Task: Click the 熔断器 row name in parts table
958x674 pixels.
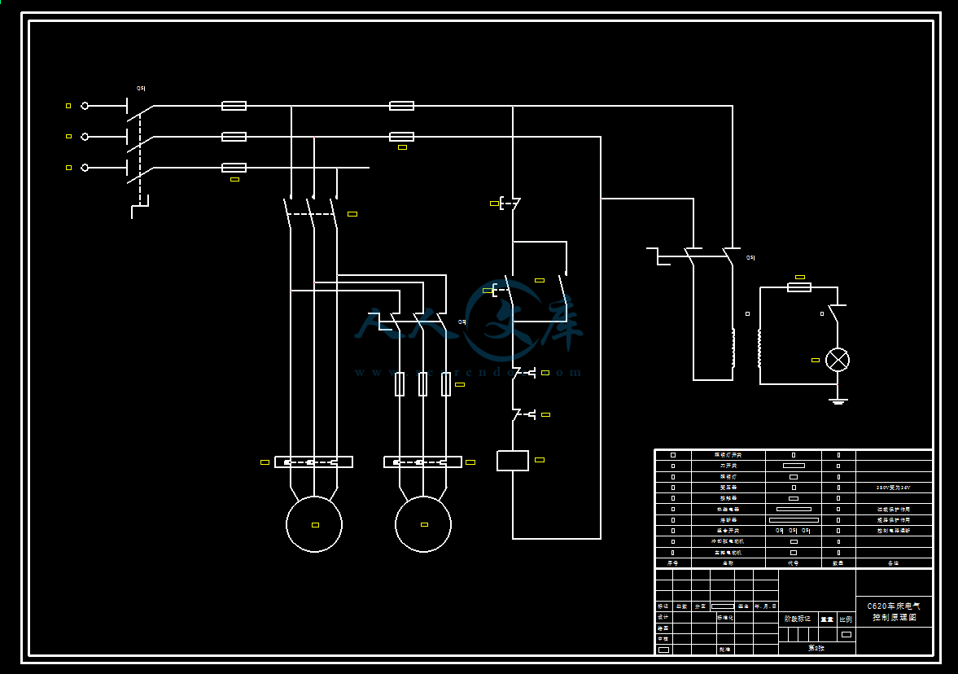Action: coord(728,520)
